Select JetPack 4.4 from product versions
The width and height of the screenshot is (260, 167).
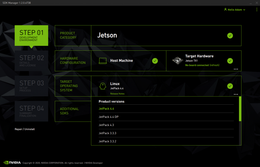[166, 108]
